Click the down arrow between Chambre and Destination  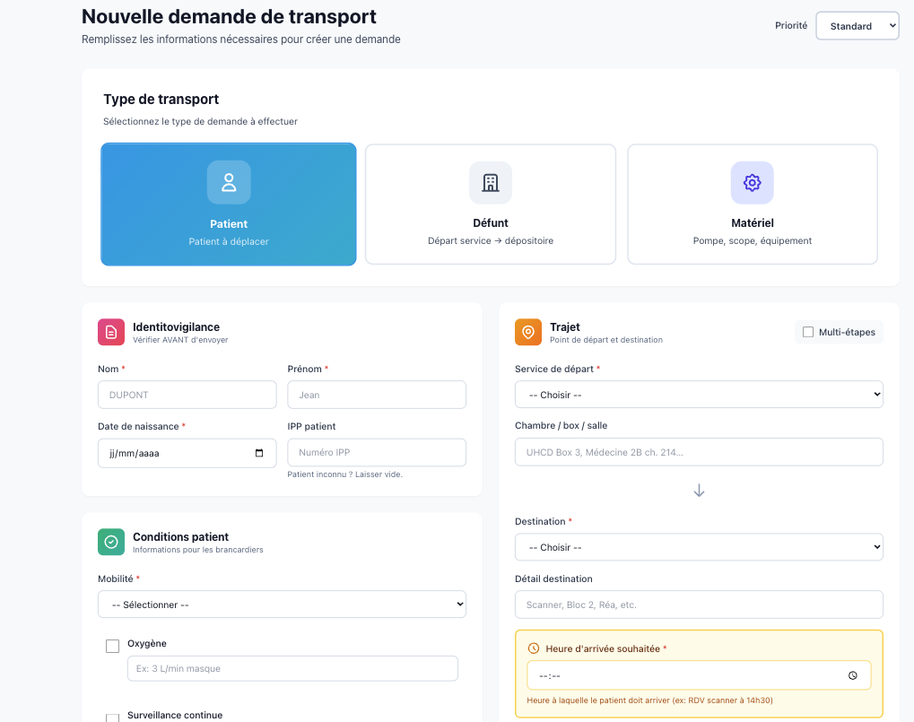pyautogui.click(x=699, y=490)
